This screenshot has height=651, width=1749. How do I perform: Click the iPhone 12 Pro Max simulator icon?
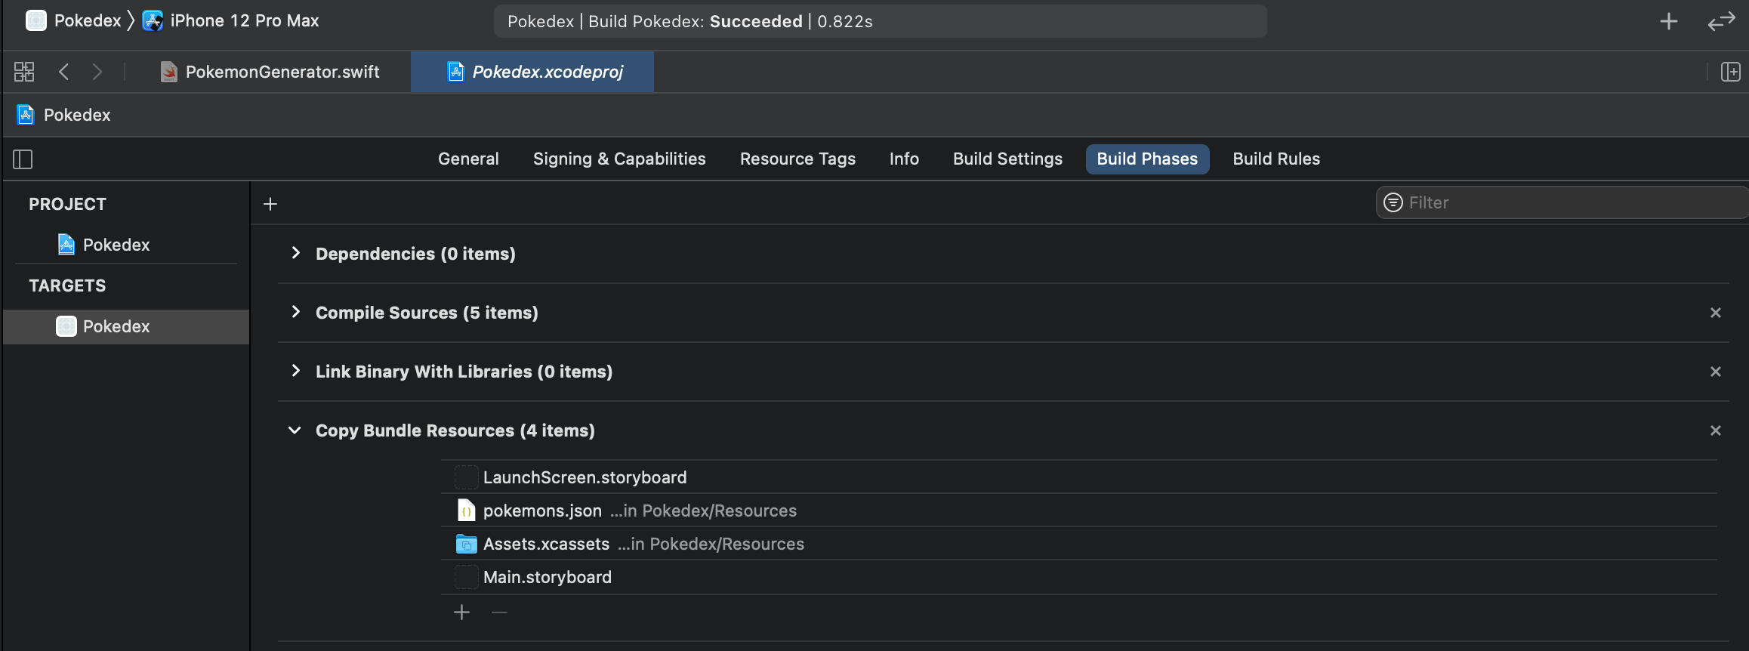(x=153, y=20)
